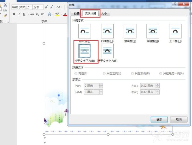This screenshot has width=192, height=145.
Task: Choose the 穿越型 through wrap icon
Action: click(153, 31)
